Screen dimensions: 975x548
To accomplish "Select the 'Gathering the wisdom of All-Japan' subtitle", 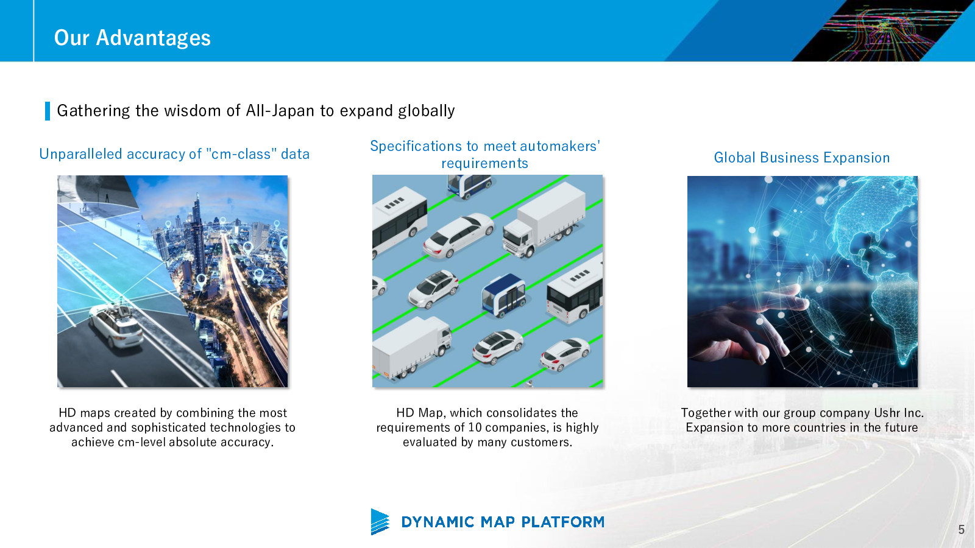I will tap(256, 111).
